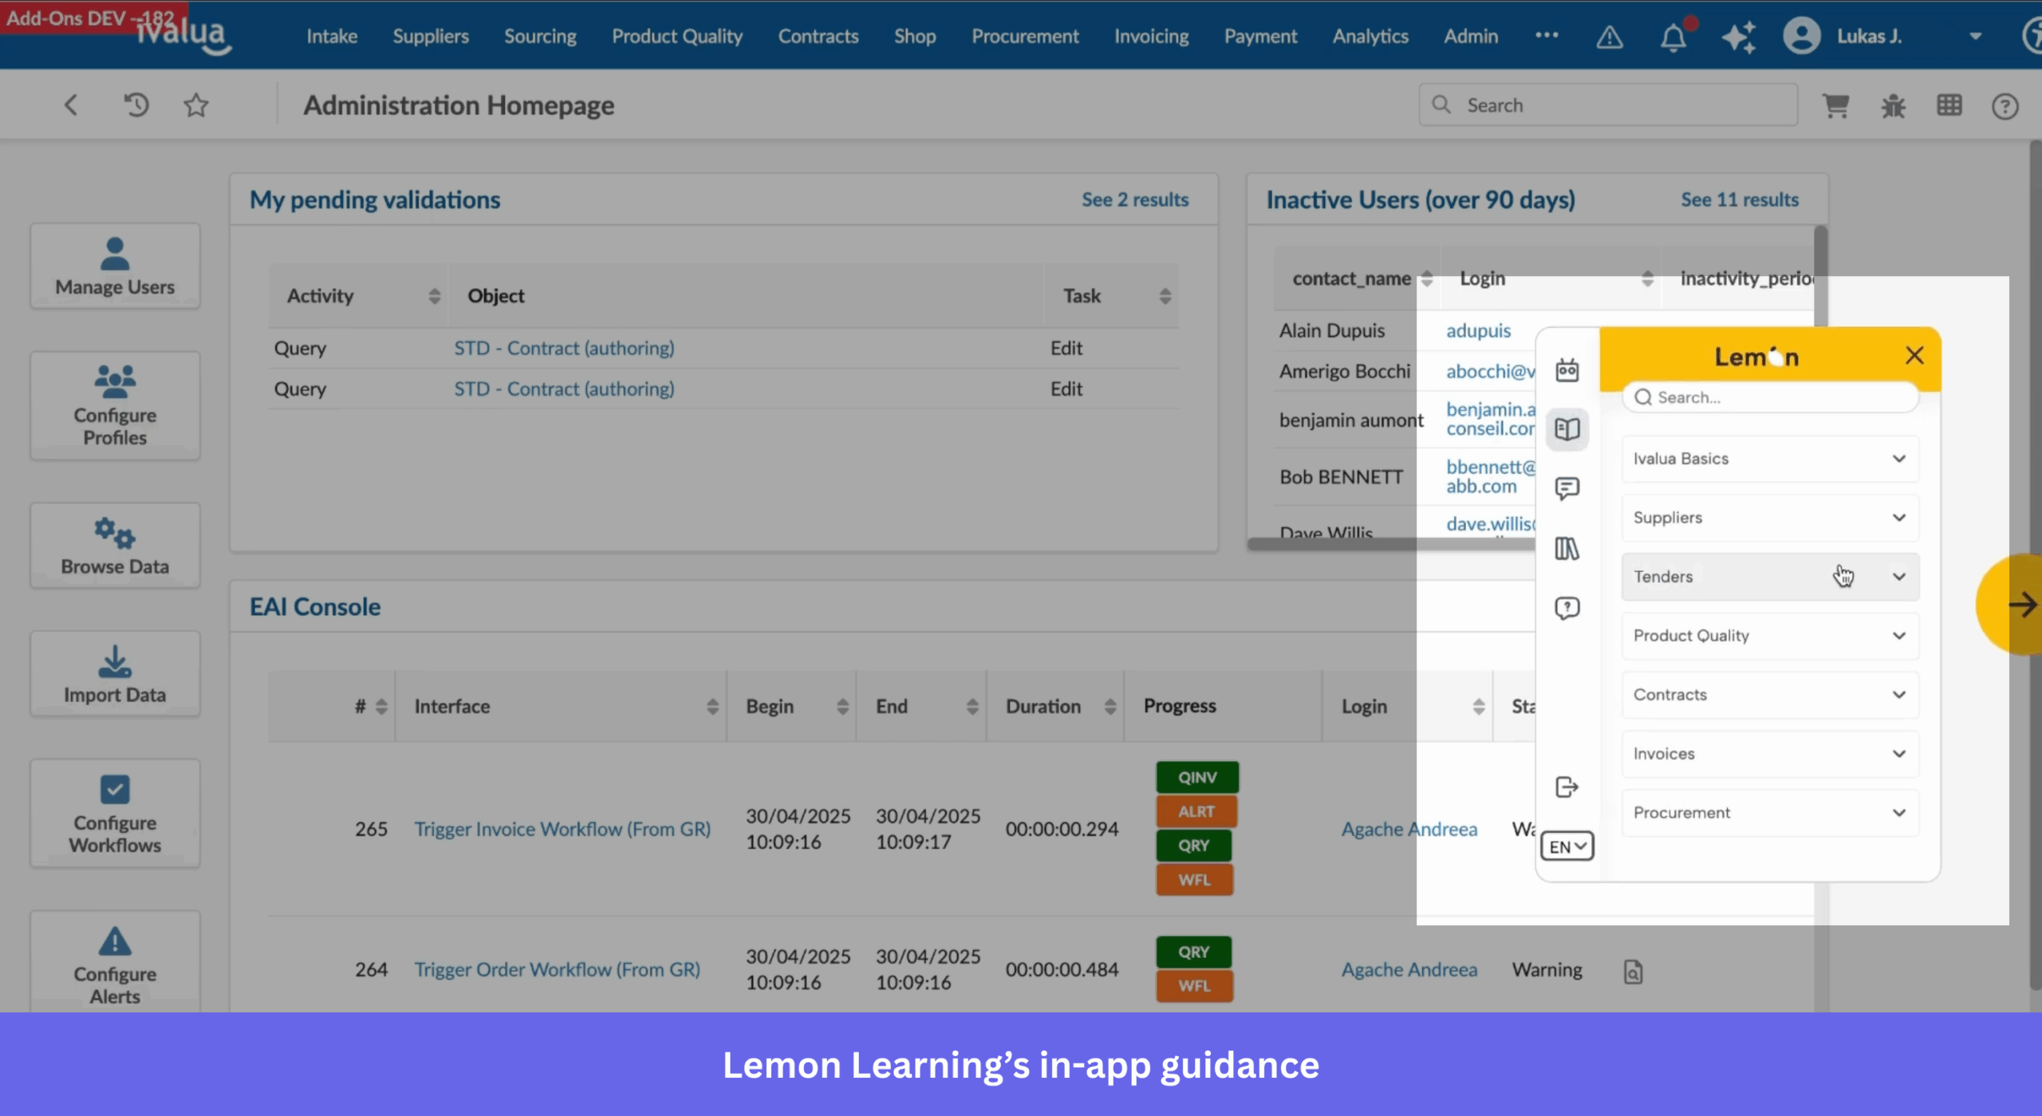The image size is (2042, 1116).
Task: Select the Lemon video tutorials icon
Action: 1567,369
